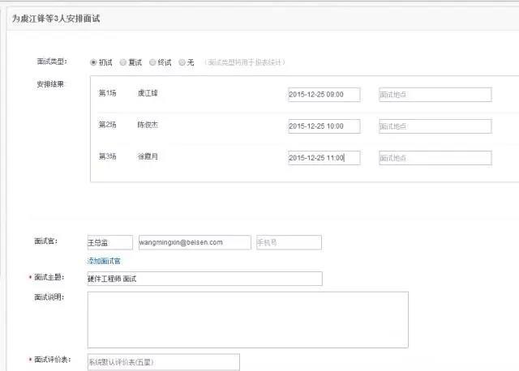Select the 无 radio button
Screen dimensions: 519x371
tap(182, 62)
